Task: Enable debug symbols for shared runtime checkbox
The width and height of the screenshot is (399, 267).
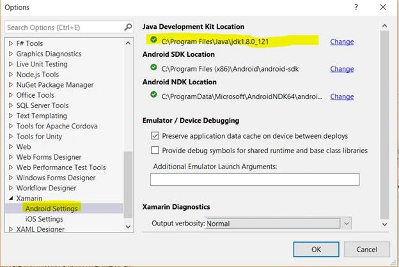Action: click(155, 150)
